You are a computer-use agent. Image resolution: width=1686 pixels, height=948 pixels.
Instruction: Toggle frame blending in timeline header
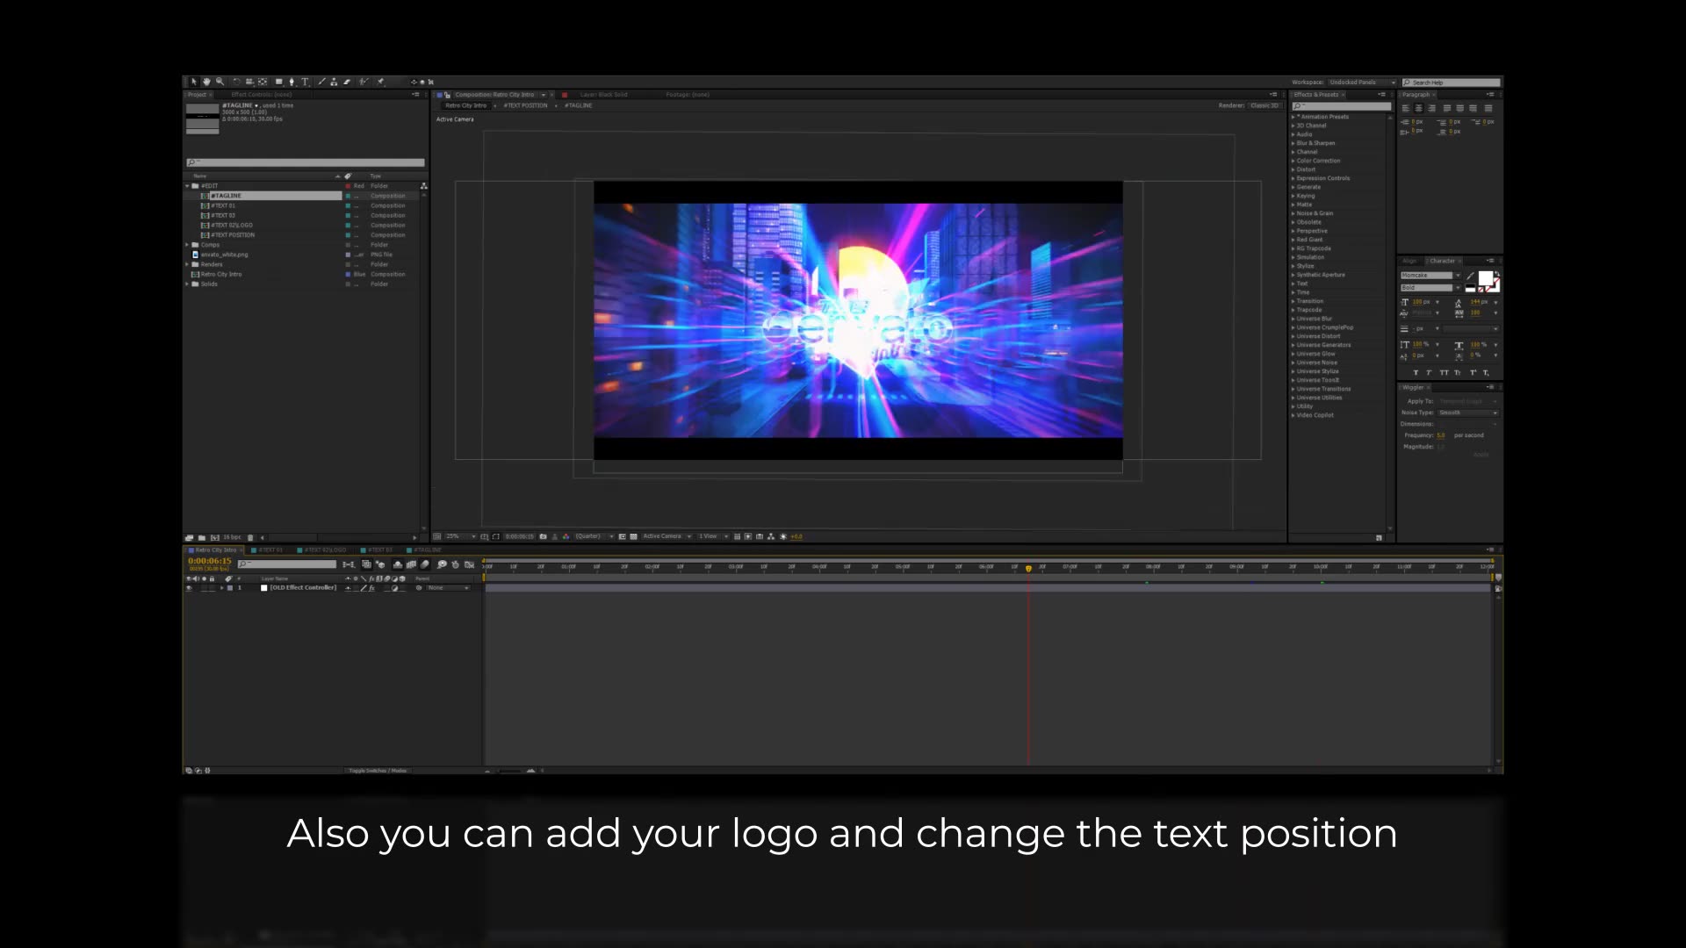click(411, 564)
